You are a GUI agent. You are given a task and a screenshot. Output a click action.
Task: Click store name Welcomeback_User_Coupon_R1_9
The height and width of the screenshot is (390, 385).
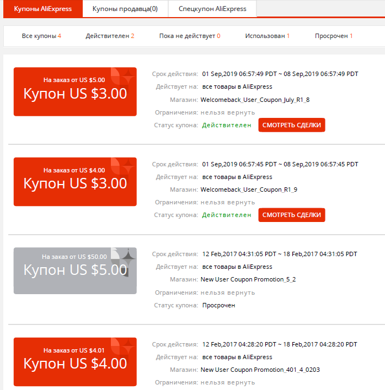[249, 190]
